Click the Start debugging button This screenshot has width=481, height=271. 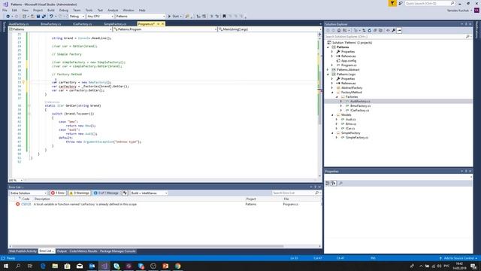[x=174, y=17]
